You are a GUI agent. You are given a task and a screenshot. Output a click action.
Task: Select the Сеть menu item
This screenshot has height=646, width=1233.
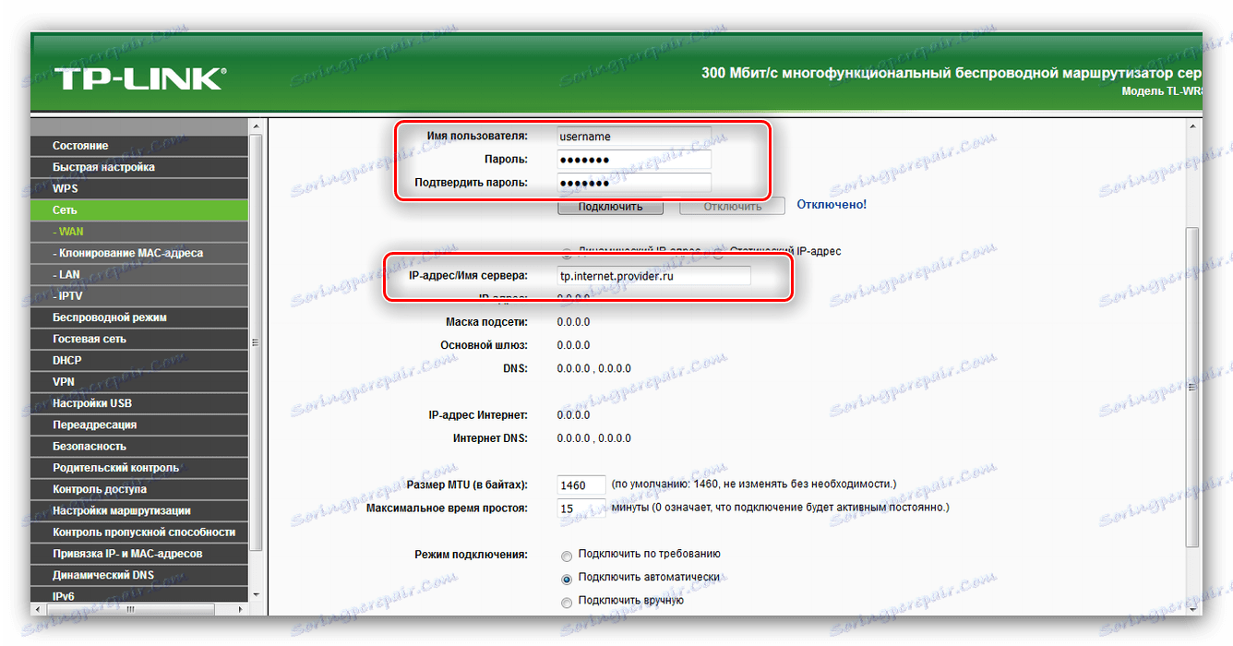[139, 210]
